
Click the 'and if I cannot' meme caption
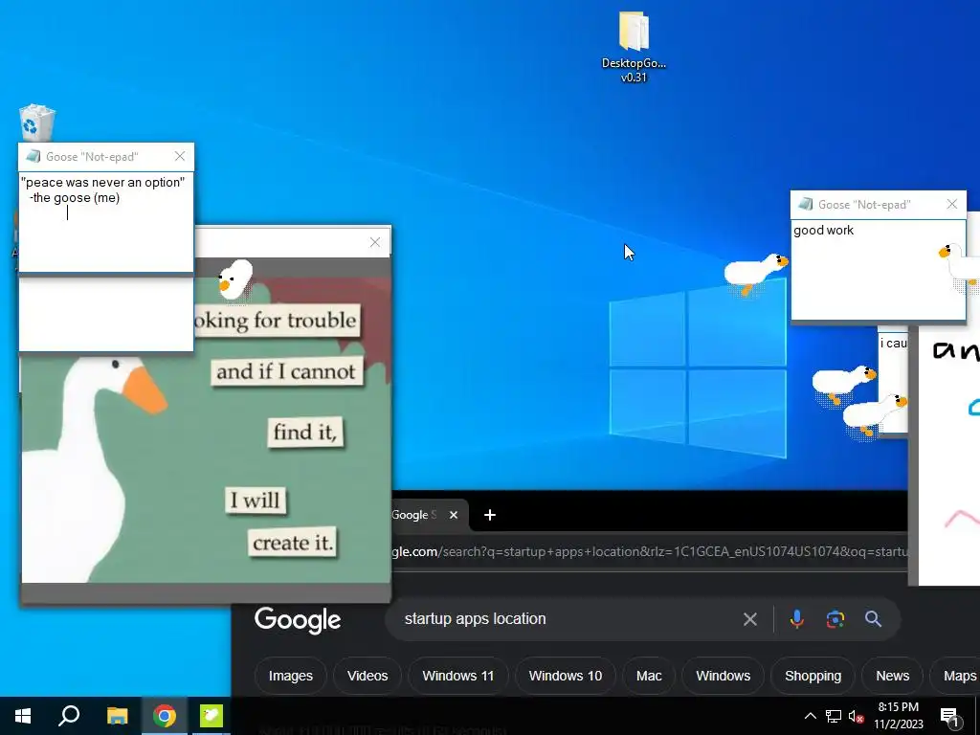[286, 371]
